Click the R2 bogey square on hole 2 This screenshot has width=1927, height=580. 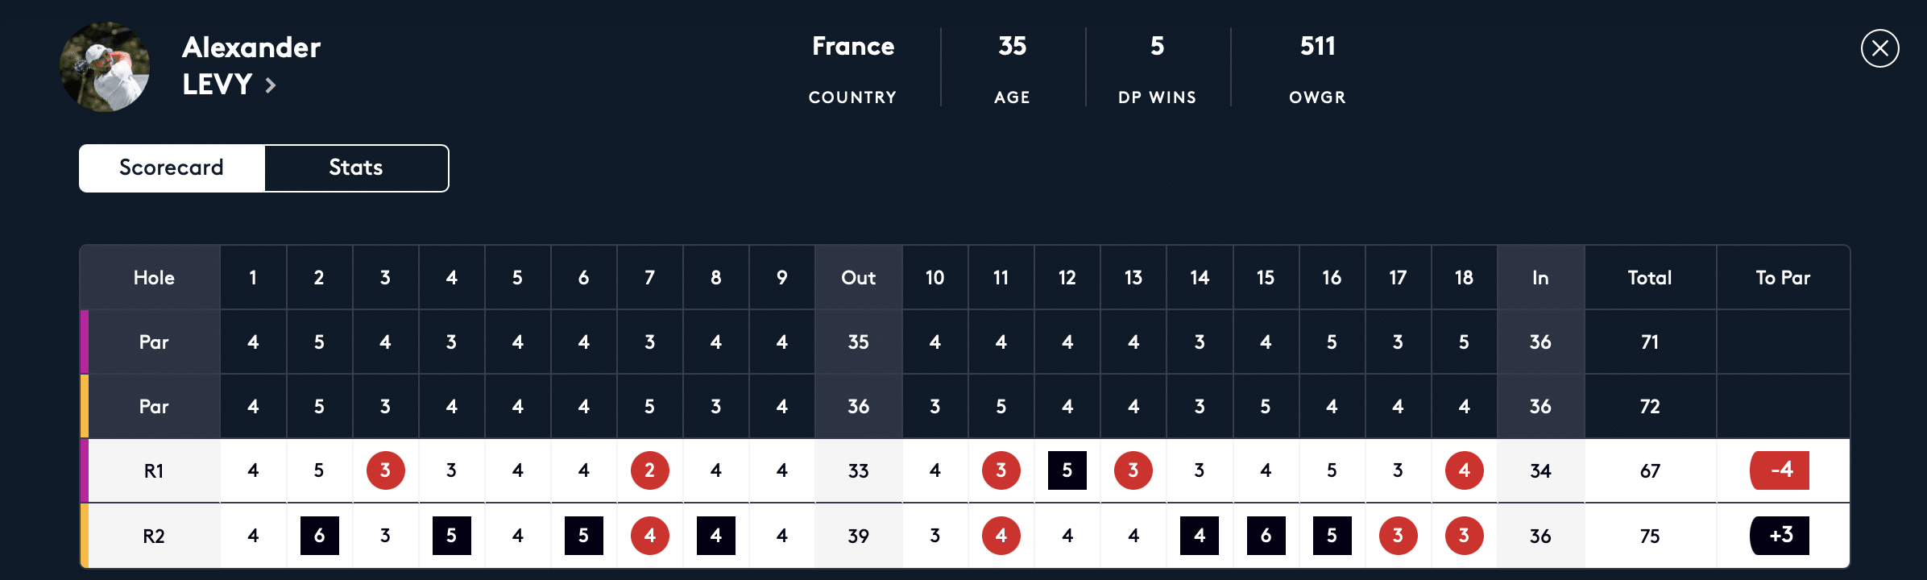coord(319,536)
